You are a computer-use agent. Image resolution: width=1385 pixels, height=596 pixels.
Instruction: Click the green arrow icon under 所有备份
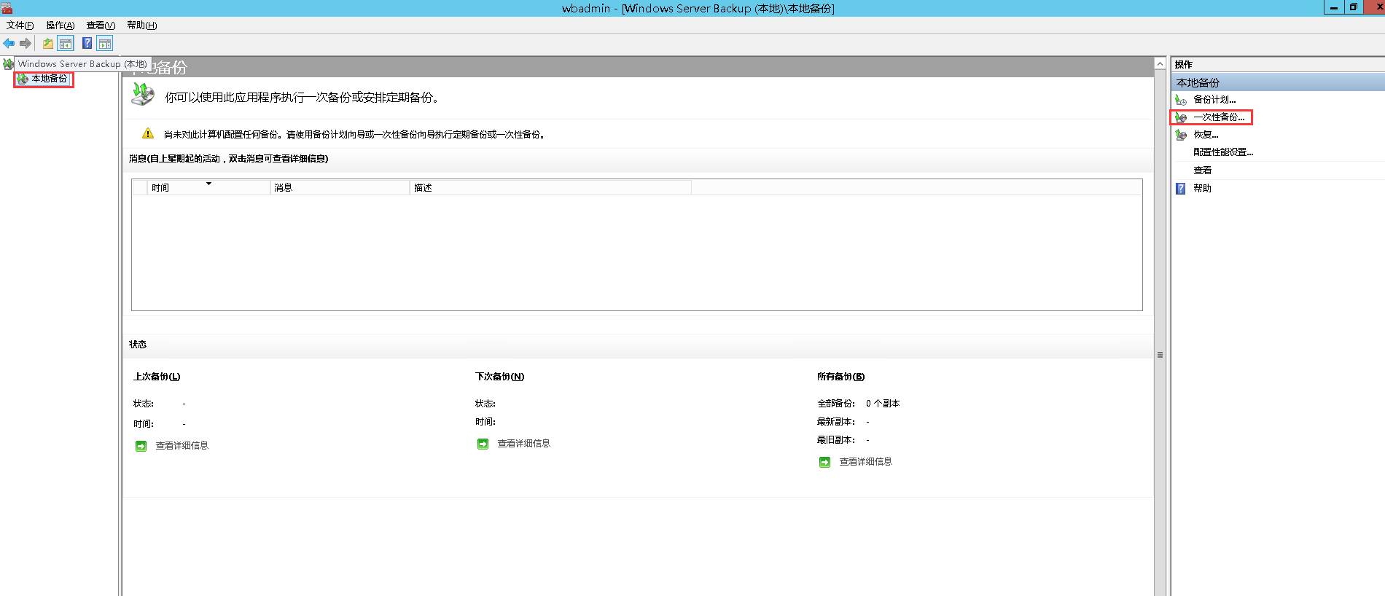point(825,462)
